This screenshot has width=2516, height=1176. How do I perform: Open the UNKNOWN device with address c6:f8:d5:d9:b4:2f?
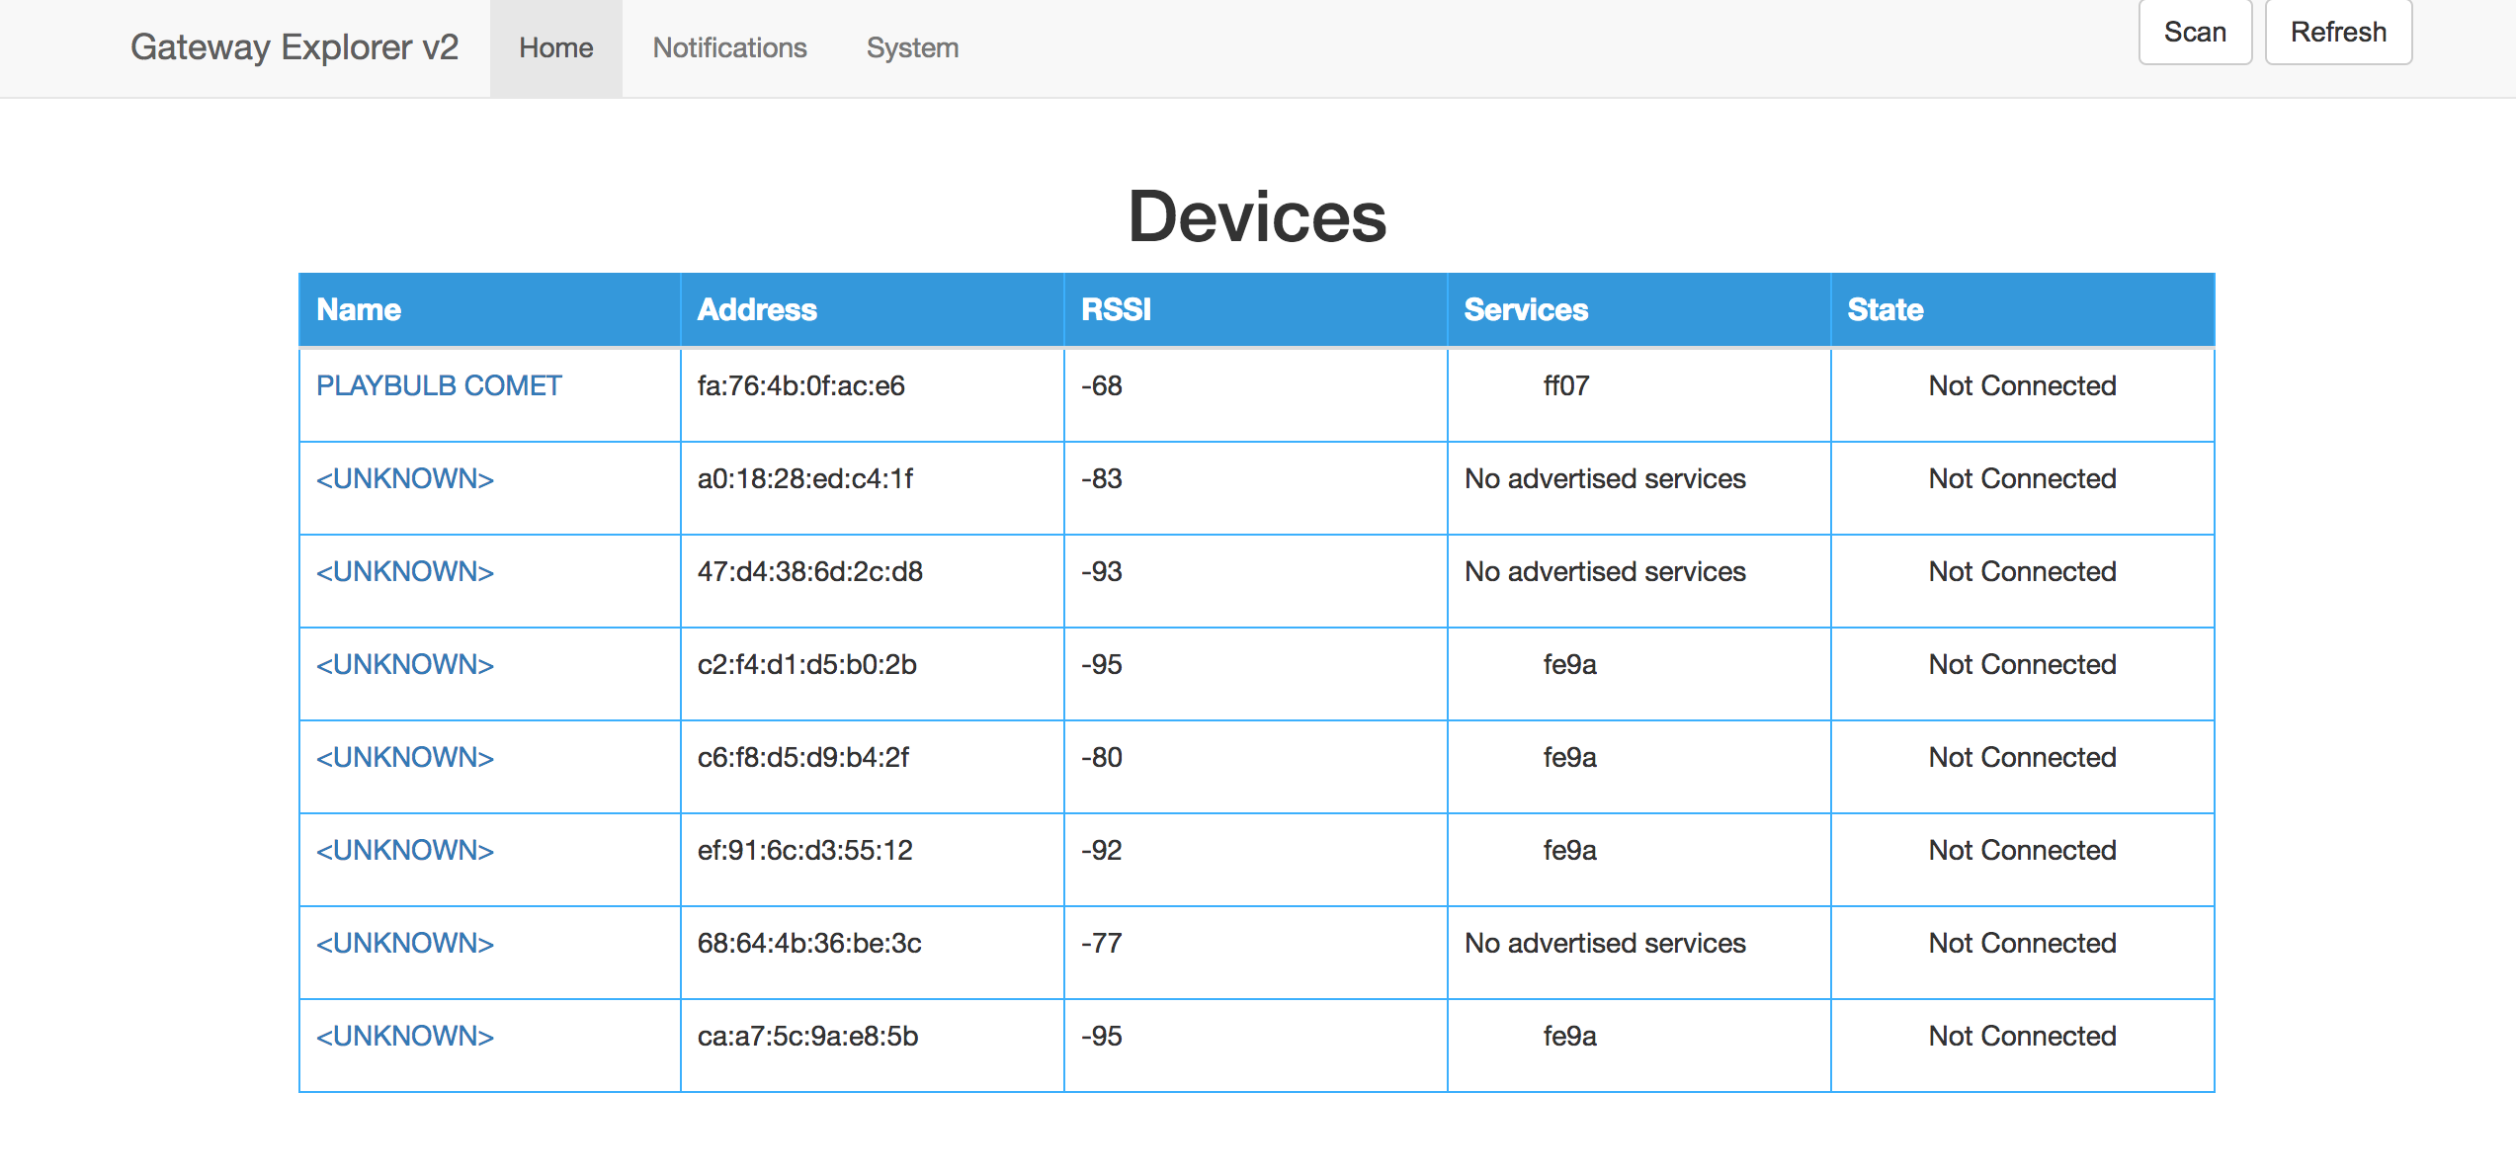click(x=405, y=757)
